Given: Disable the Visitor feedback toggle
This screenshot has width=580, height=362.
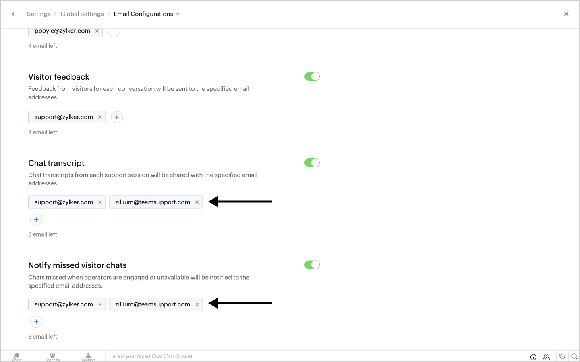Looking at the screenshot, I should pyautogui.click(x=312, y=76).
